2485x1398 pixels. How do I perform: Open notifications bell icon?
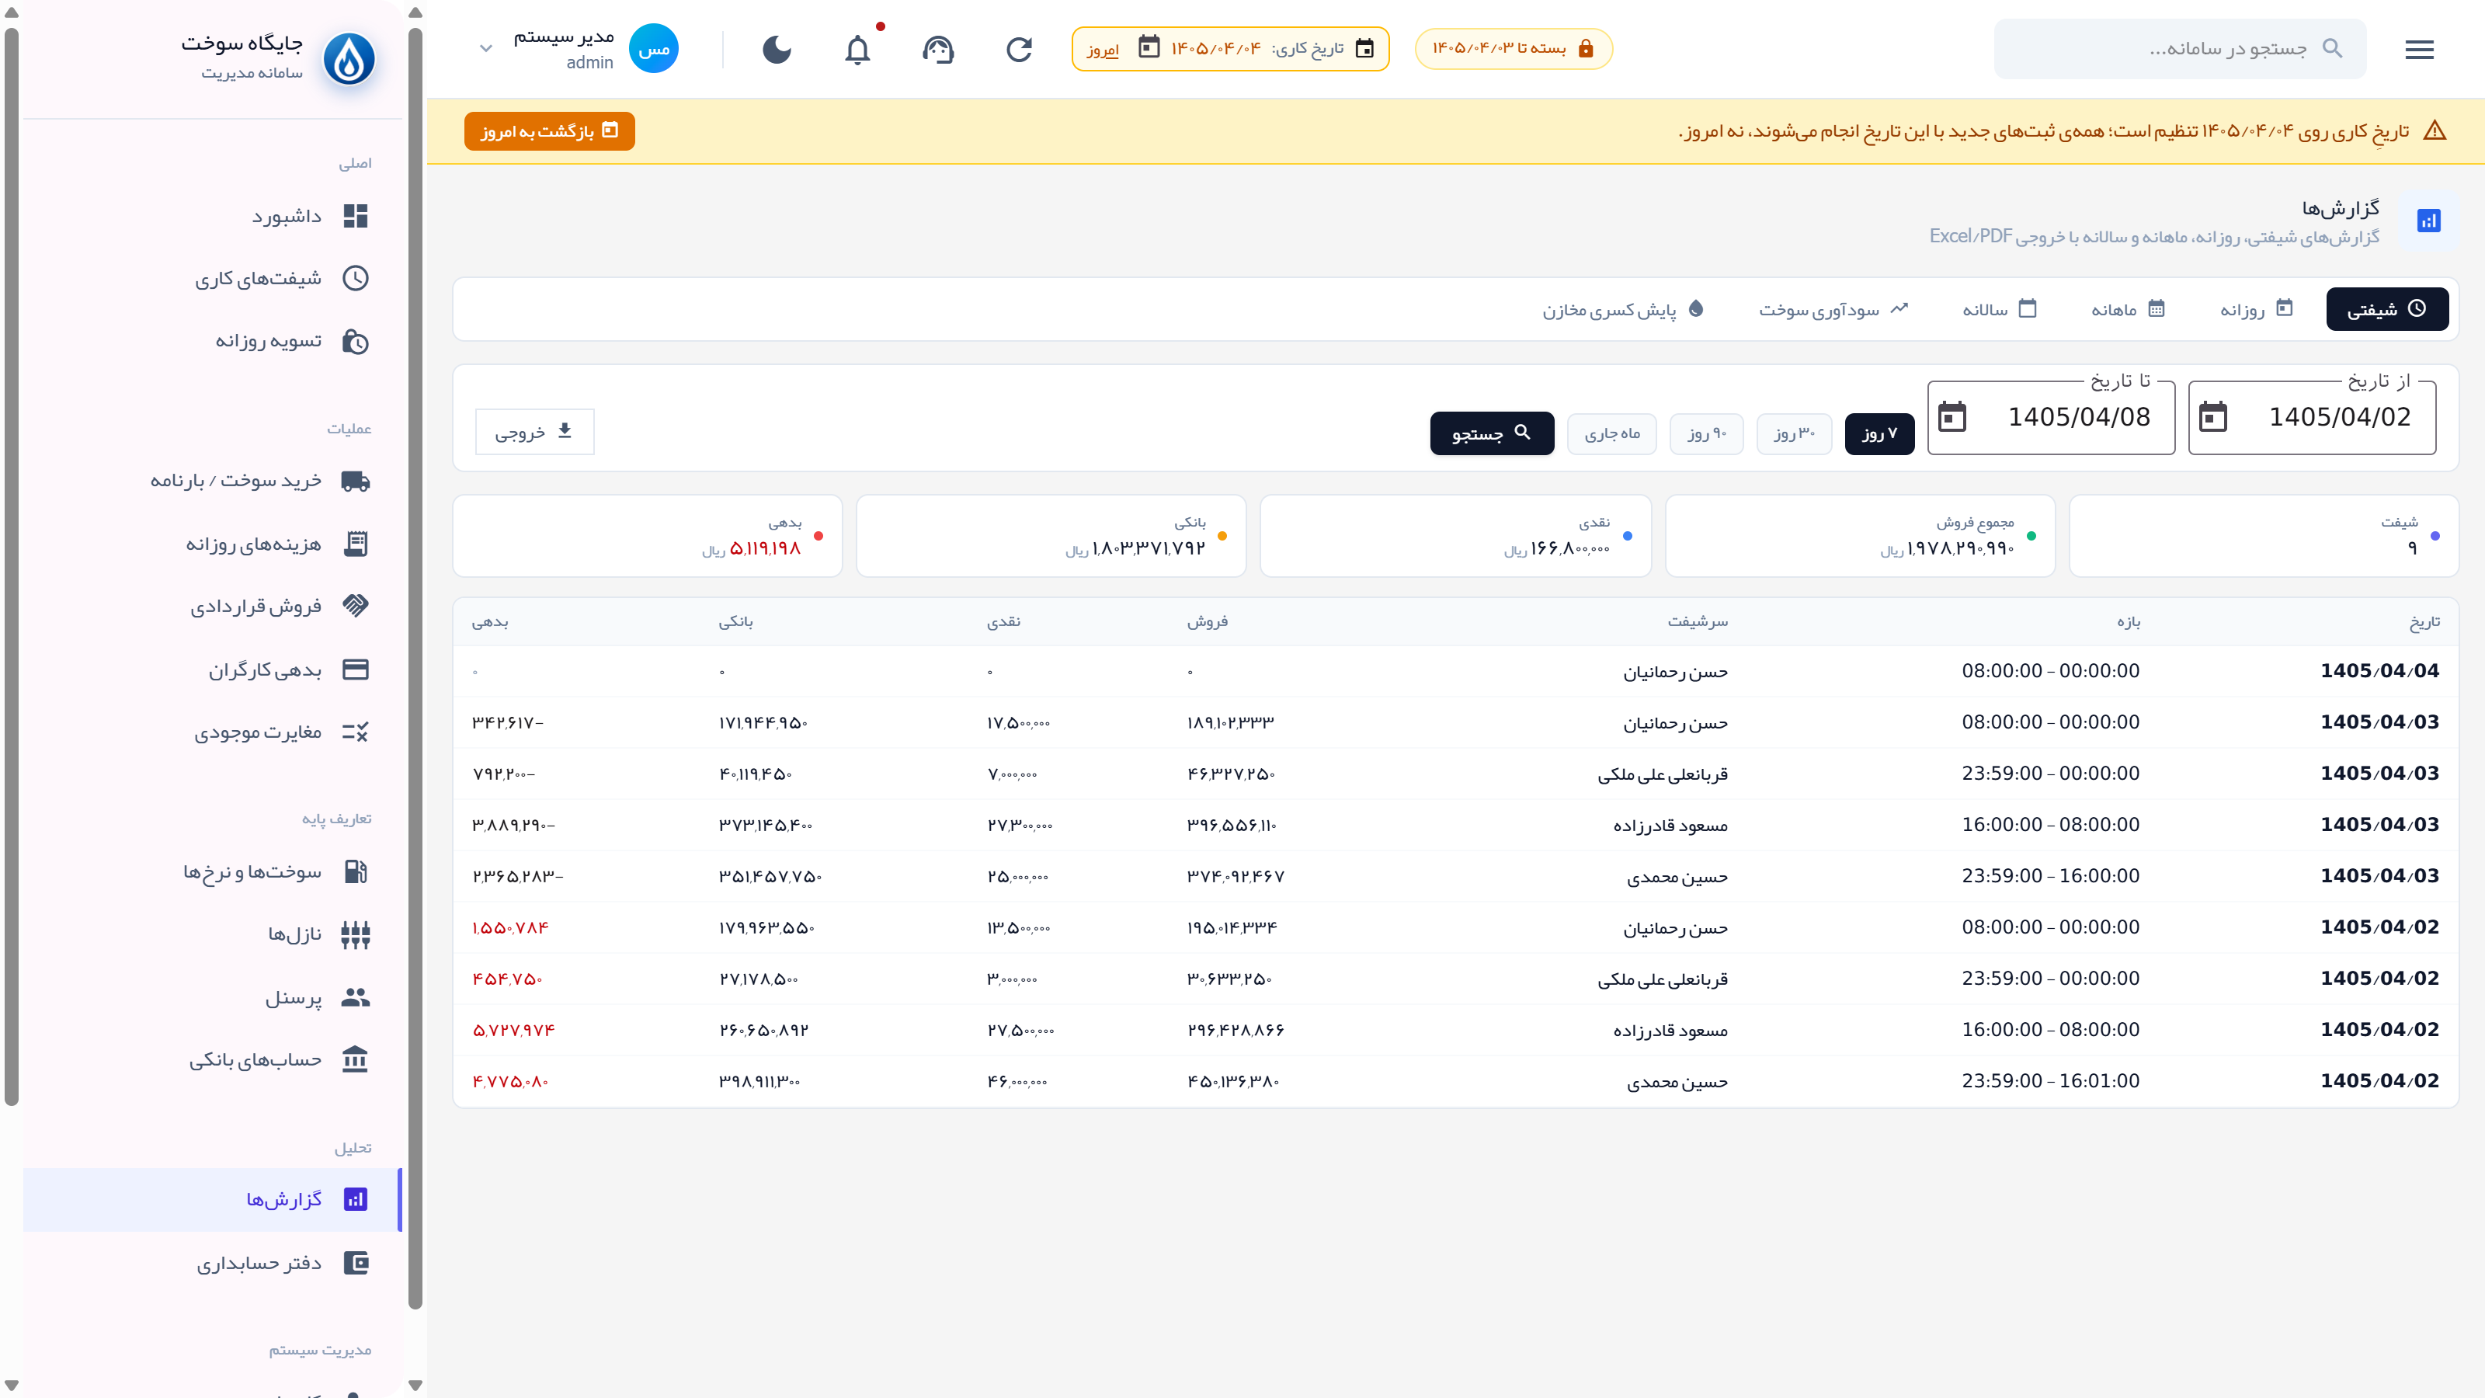click(x=857, y=49)
